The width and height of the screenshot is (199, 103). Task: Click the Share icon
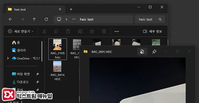[92, 31]
